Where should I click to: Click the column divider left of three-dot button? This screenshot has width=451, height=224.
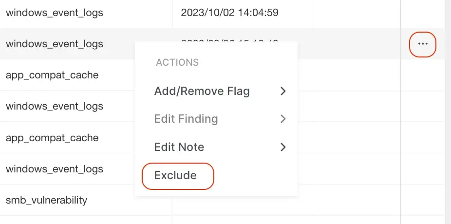click(401, 44)
